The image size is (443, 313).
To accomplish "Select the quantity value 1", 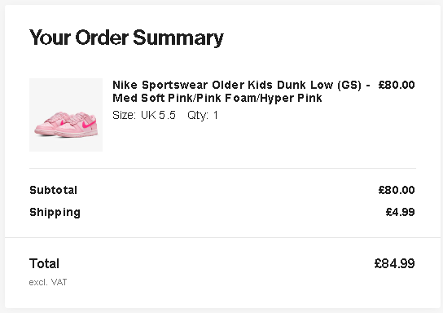I will coord(216,115).
